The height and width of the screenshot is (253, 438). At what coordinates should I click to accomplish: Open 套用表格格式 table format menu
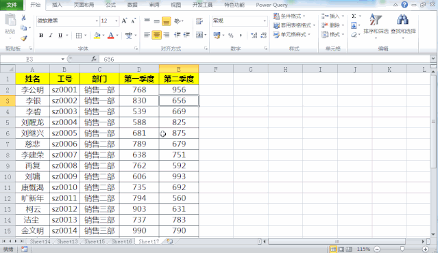[294, 25]
